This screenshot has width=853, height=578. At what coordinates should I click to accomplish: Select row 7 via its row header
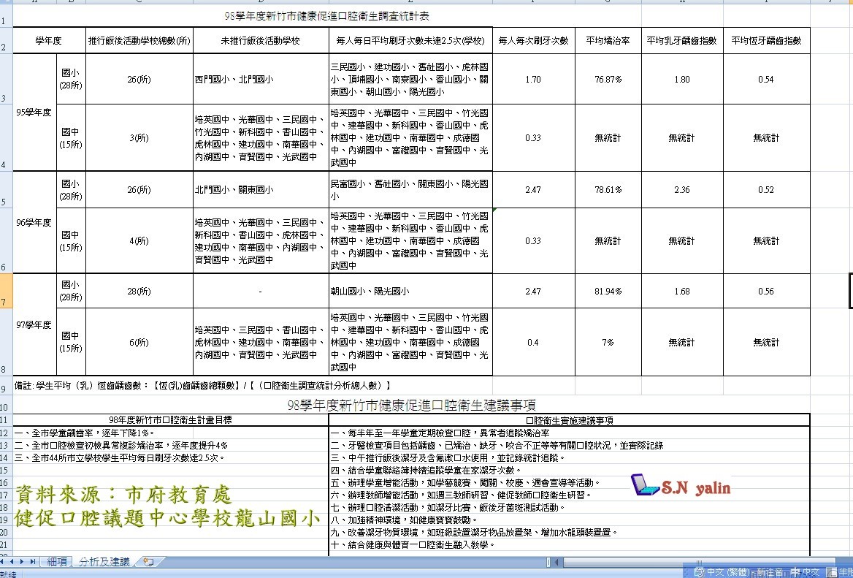tap(5, 291)
